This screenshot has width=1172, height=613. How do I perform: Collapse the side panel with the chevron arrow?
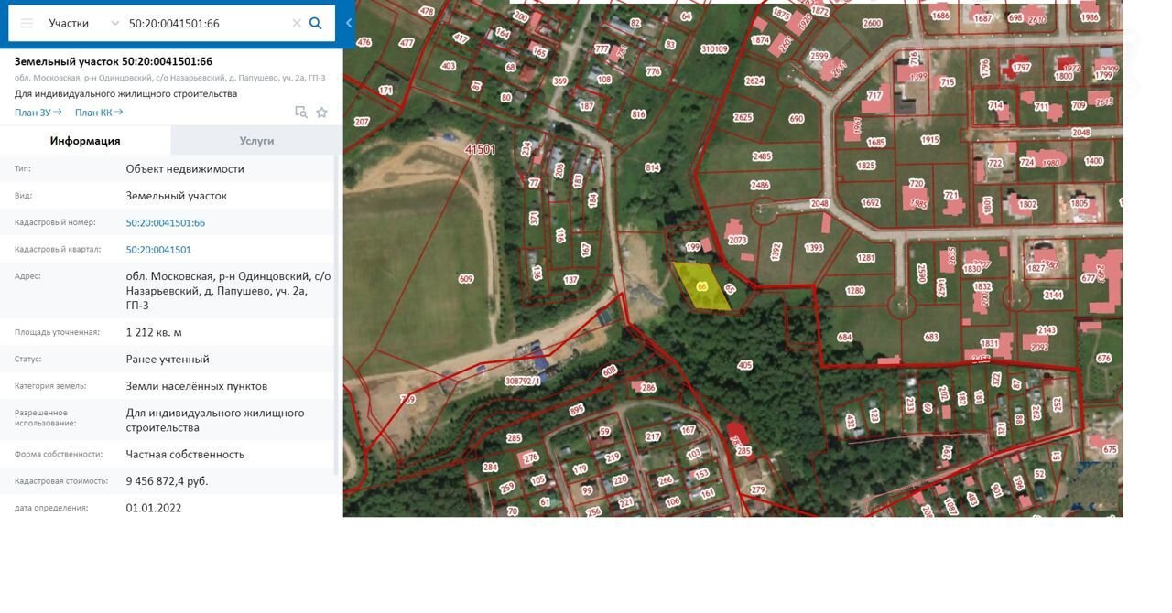349,23
